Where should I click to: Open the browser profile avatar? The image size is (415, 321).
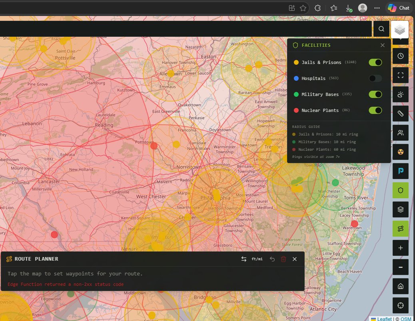(362, 8)
